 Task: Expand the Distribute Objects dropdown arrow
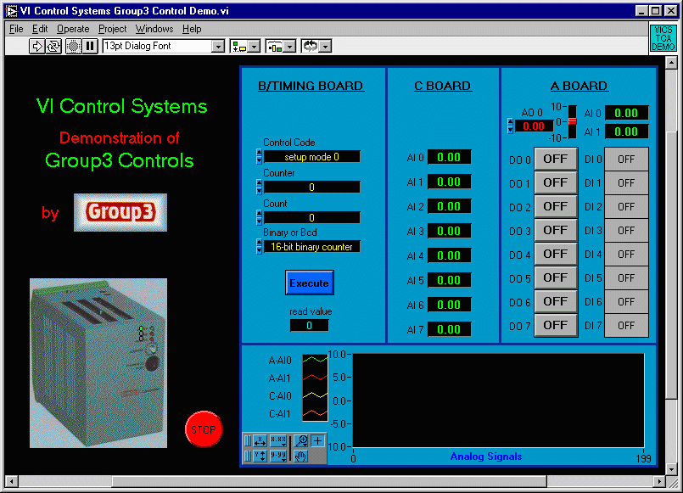[290, 46]
